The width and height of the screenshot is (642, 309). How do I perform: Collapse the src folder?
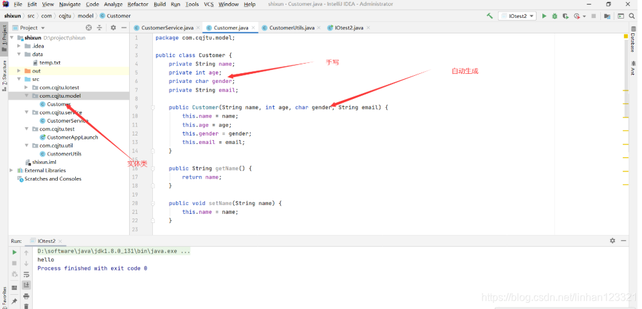coord(19,79)
